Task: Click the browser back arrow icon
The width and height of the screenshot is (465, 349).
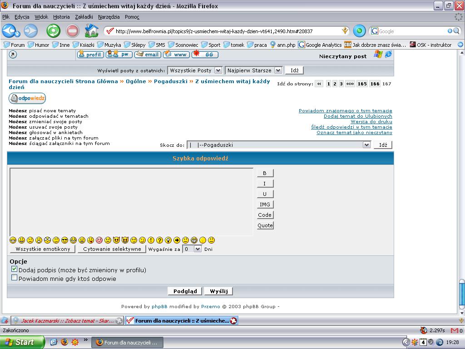Action: click(9, 31)
